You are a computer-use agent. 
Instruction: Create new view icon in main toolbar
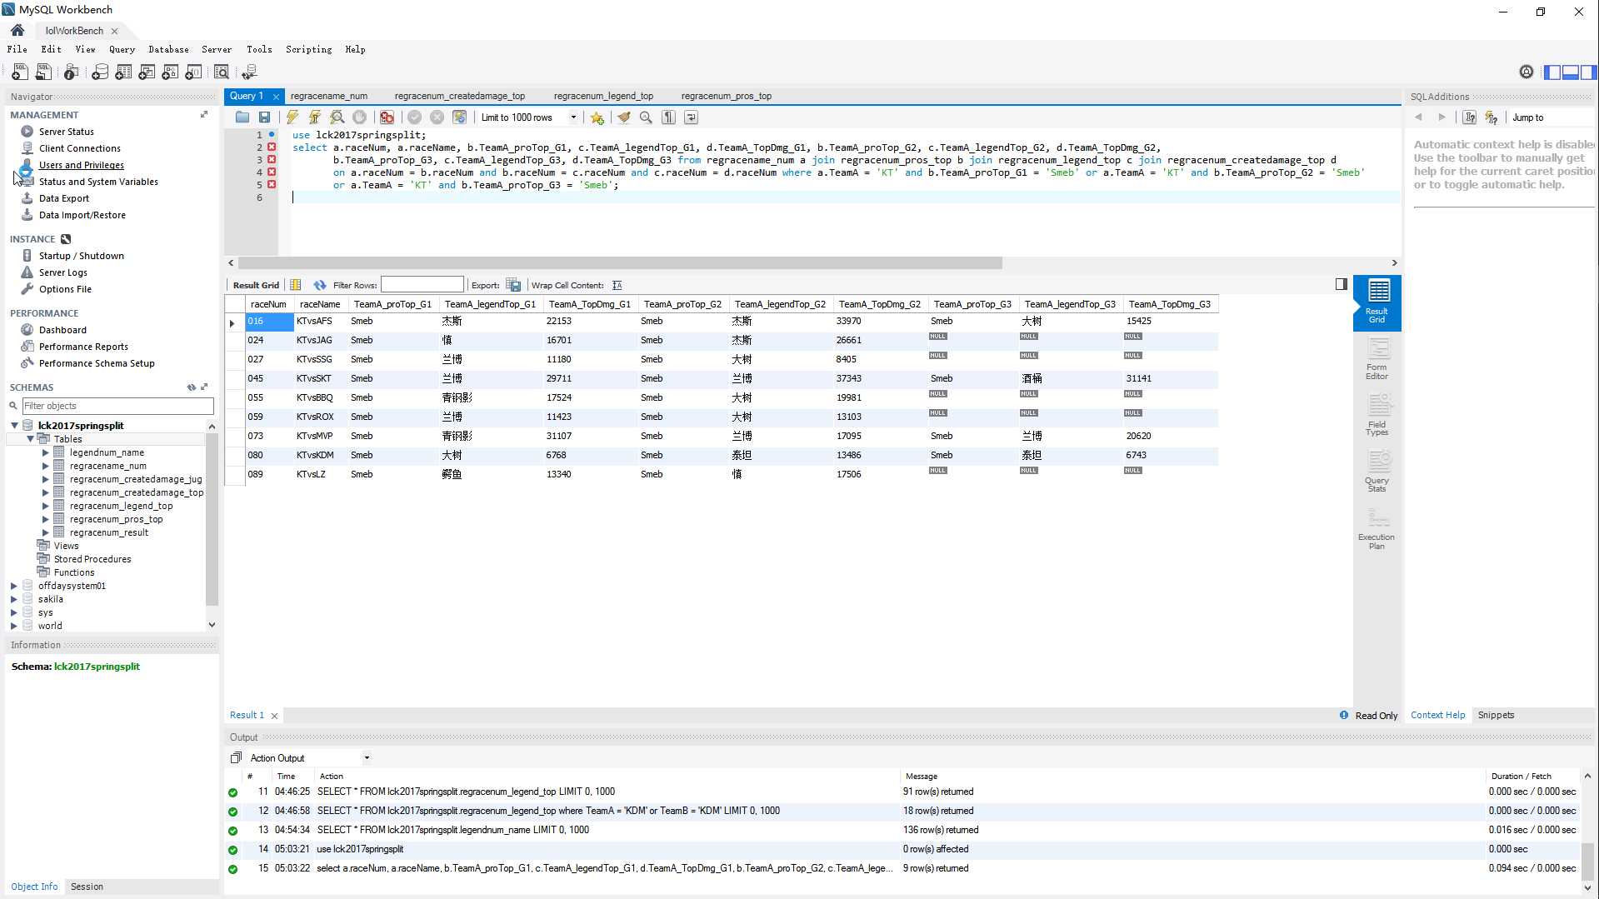147,72
